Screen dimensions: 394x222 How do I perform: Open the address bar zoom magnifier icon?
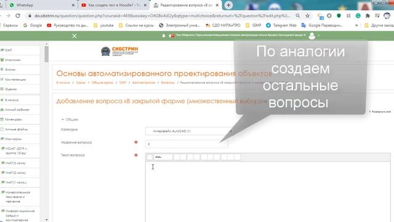298,15
